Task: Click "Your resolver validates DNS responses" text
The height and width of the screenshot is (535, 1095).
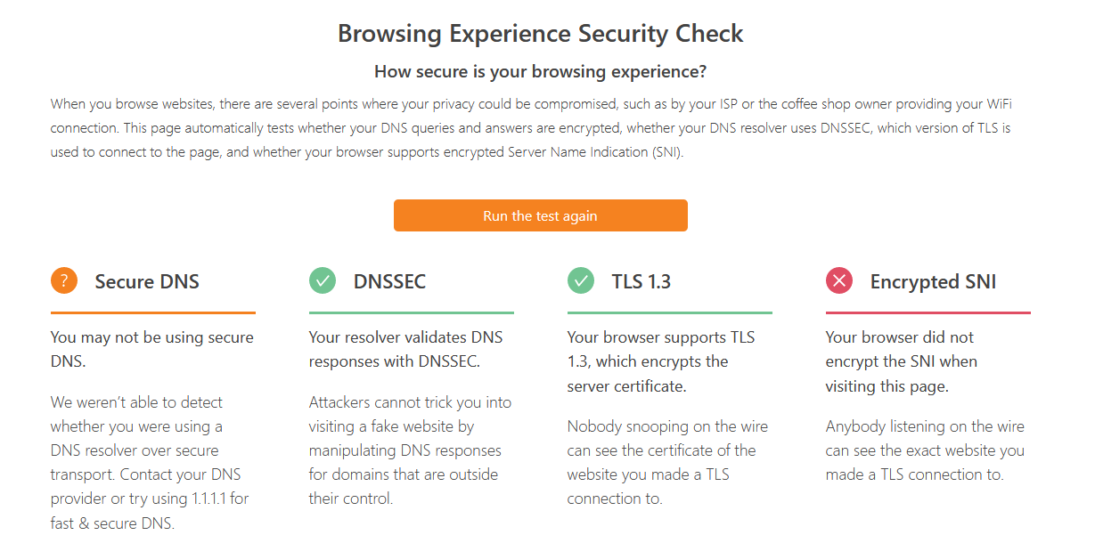Action: pos(405,350)
